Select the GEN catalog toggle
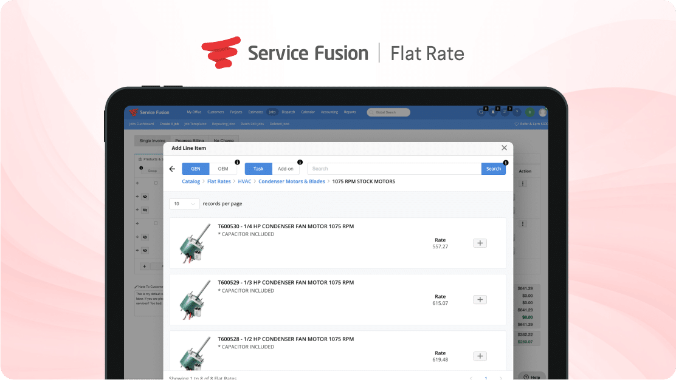676x380 pixels. coord(196,169)
